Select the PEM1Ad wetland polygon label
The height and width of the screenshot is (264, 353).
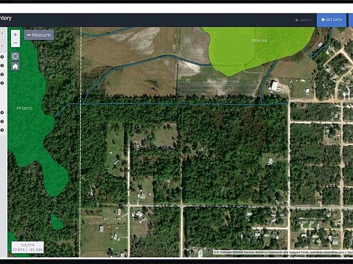tap(259, 40)
